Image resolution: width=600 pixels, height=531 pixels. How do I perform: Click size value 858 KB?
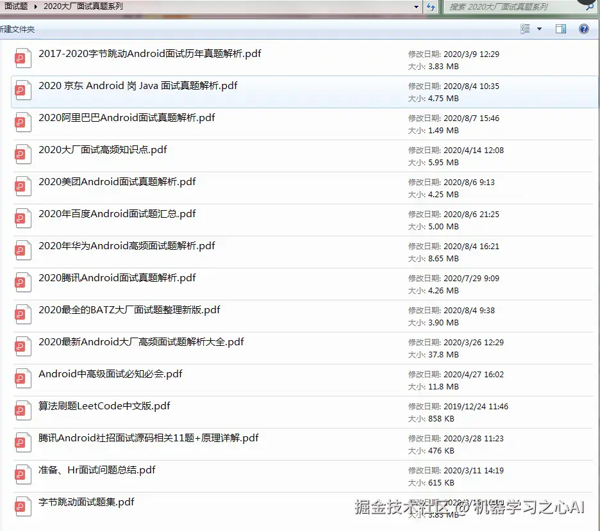tap(441, 419)
